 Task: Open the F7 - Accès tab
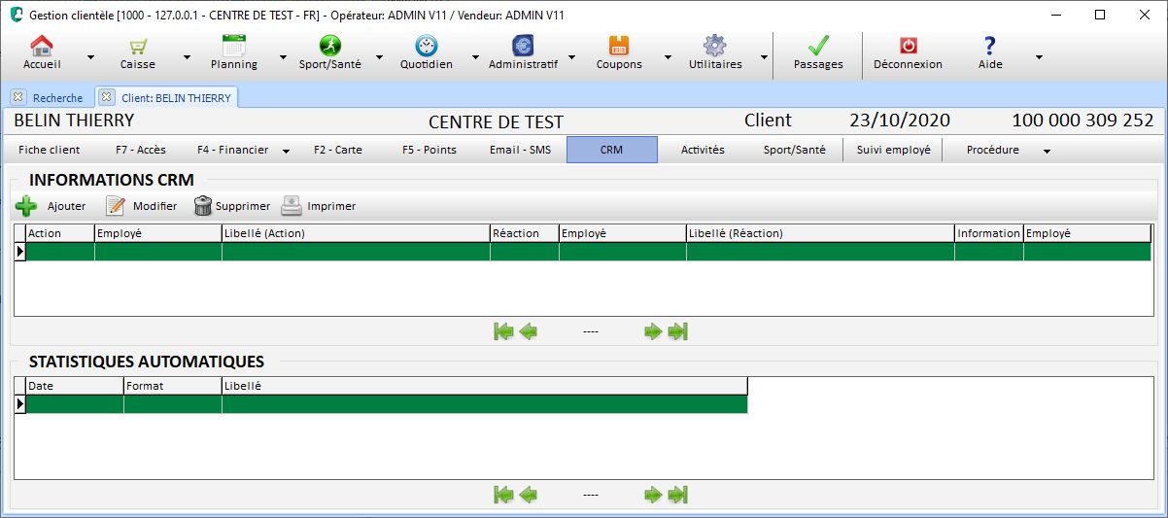pyautogui.click(x=140, y=150)
